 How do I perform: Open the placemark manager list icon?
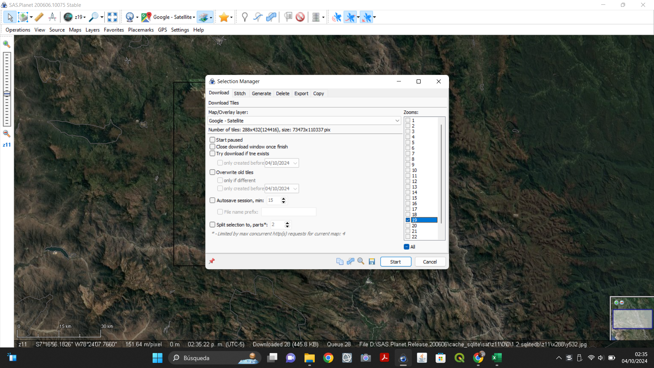[x=288, y=17]
